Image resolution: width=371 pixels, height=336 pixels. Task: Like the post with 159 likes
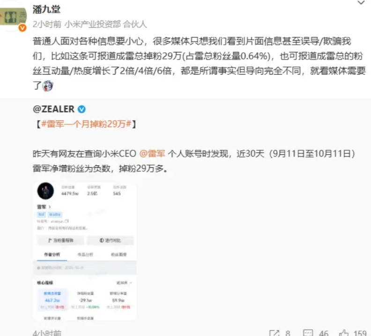point(343,333)
